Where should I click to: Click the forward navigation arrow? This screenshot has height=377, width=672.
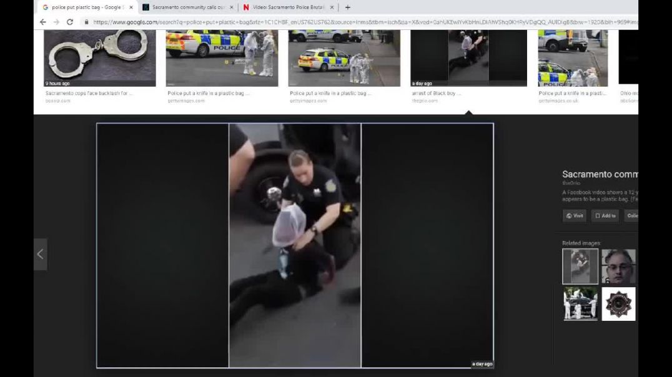coord(56,21)
